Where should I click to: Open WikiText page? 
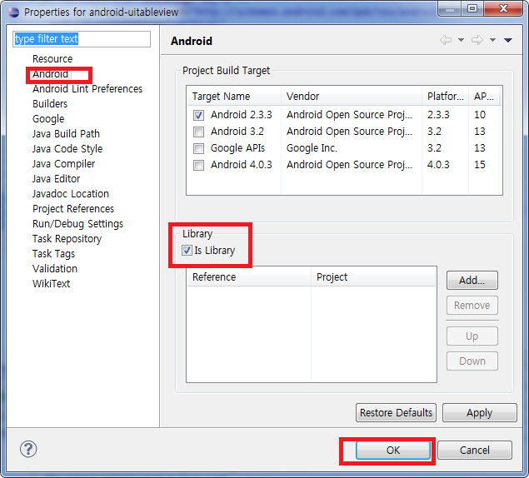tap(52, 283)
